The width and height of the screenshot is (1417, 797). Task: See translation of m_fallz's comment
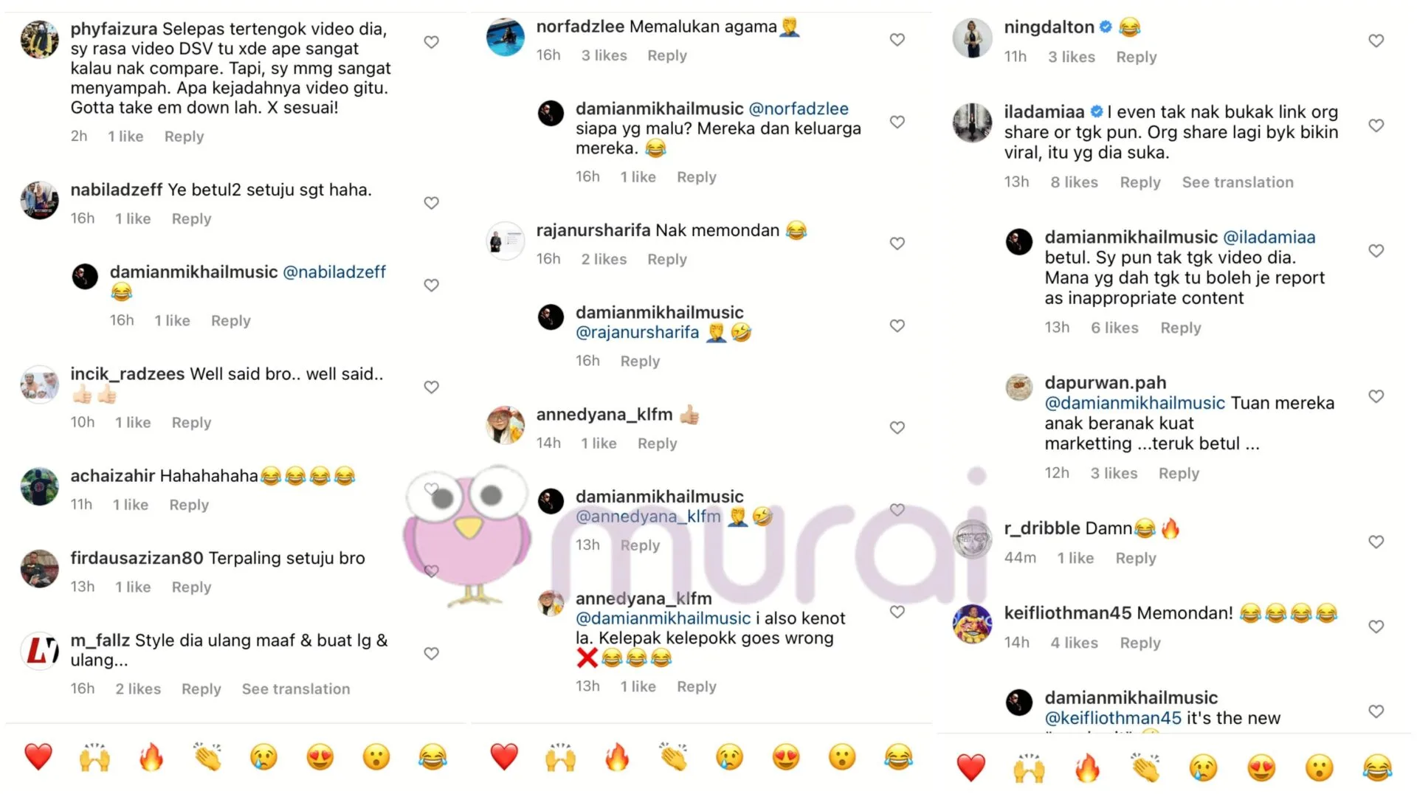[x=296, y=689]
